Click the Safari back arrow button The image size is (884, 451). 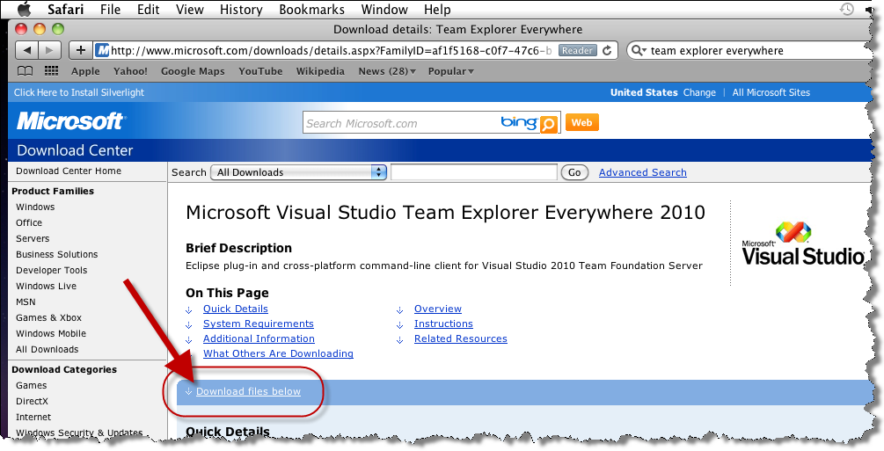26,50
